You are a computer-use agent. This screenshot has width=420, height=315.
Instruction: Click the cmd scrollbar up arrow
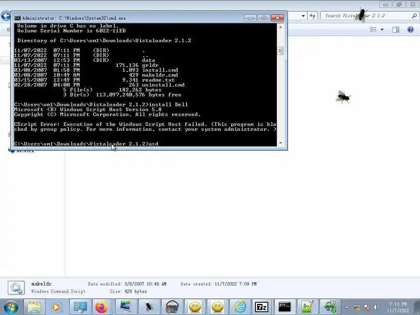pyautogui.click(x=281, y=27)
